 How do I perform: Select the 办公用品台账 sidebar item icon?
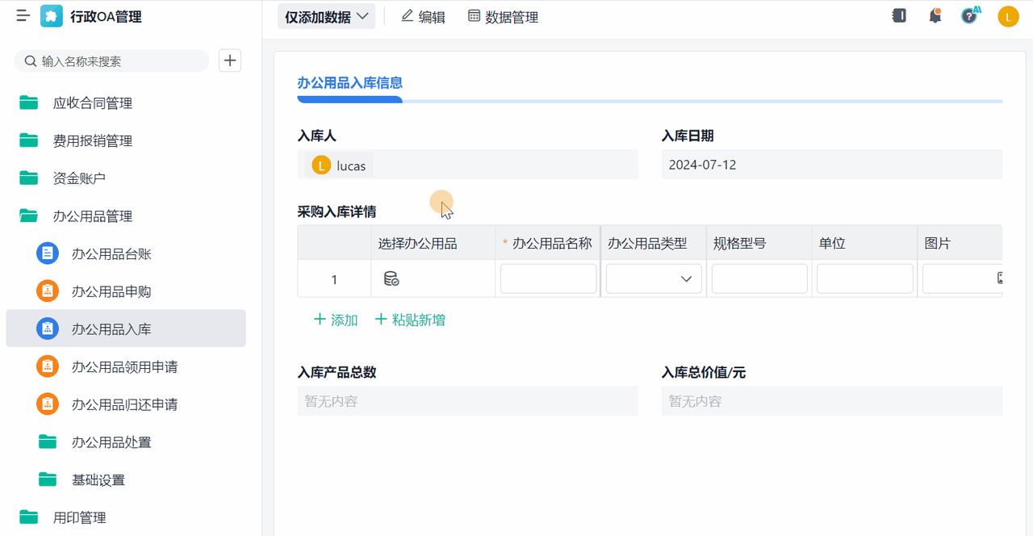(48, 253)
